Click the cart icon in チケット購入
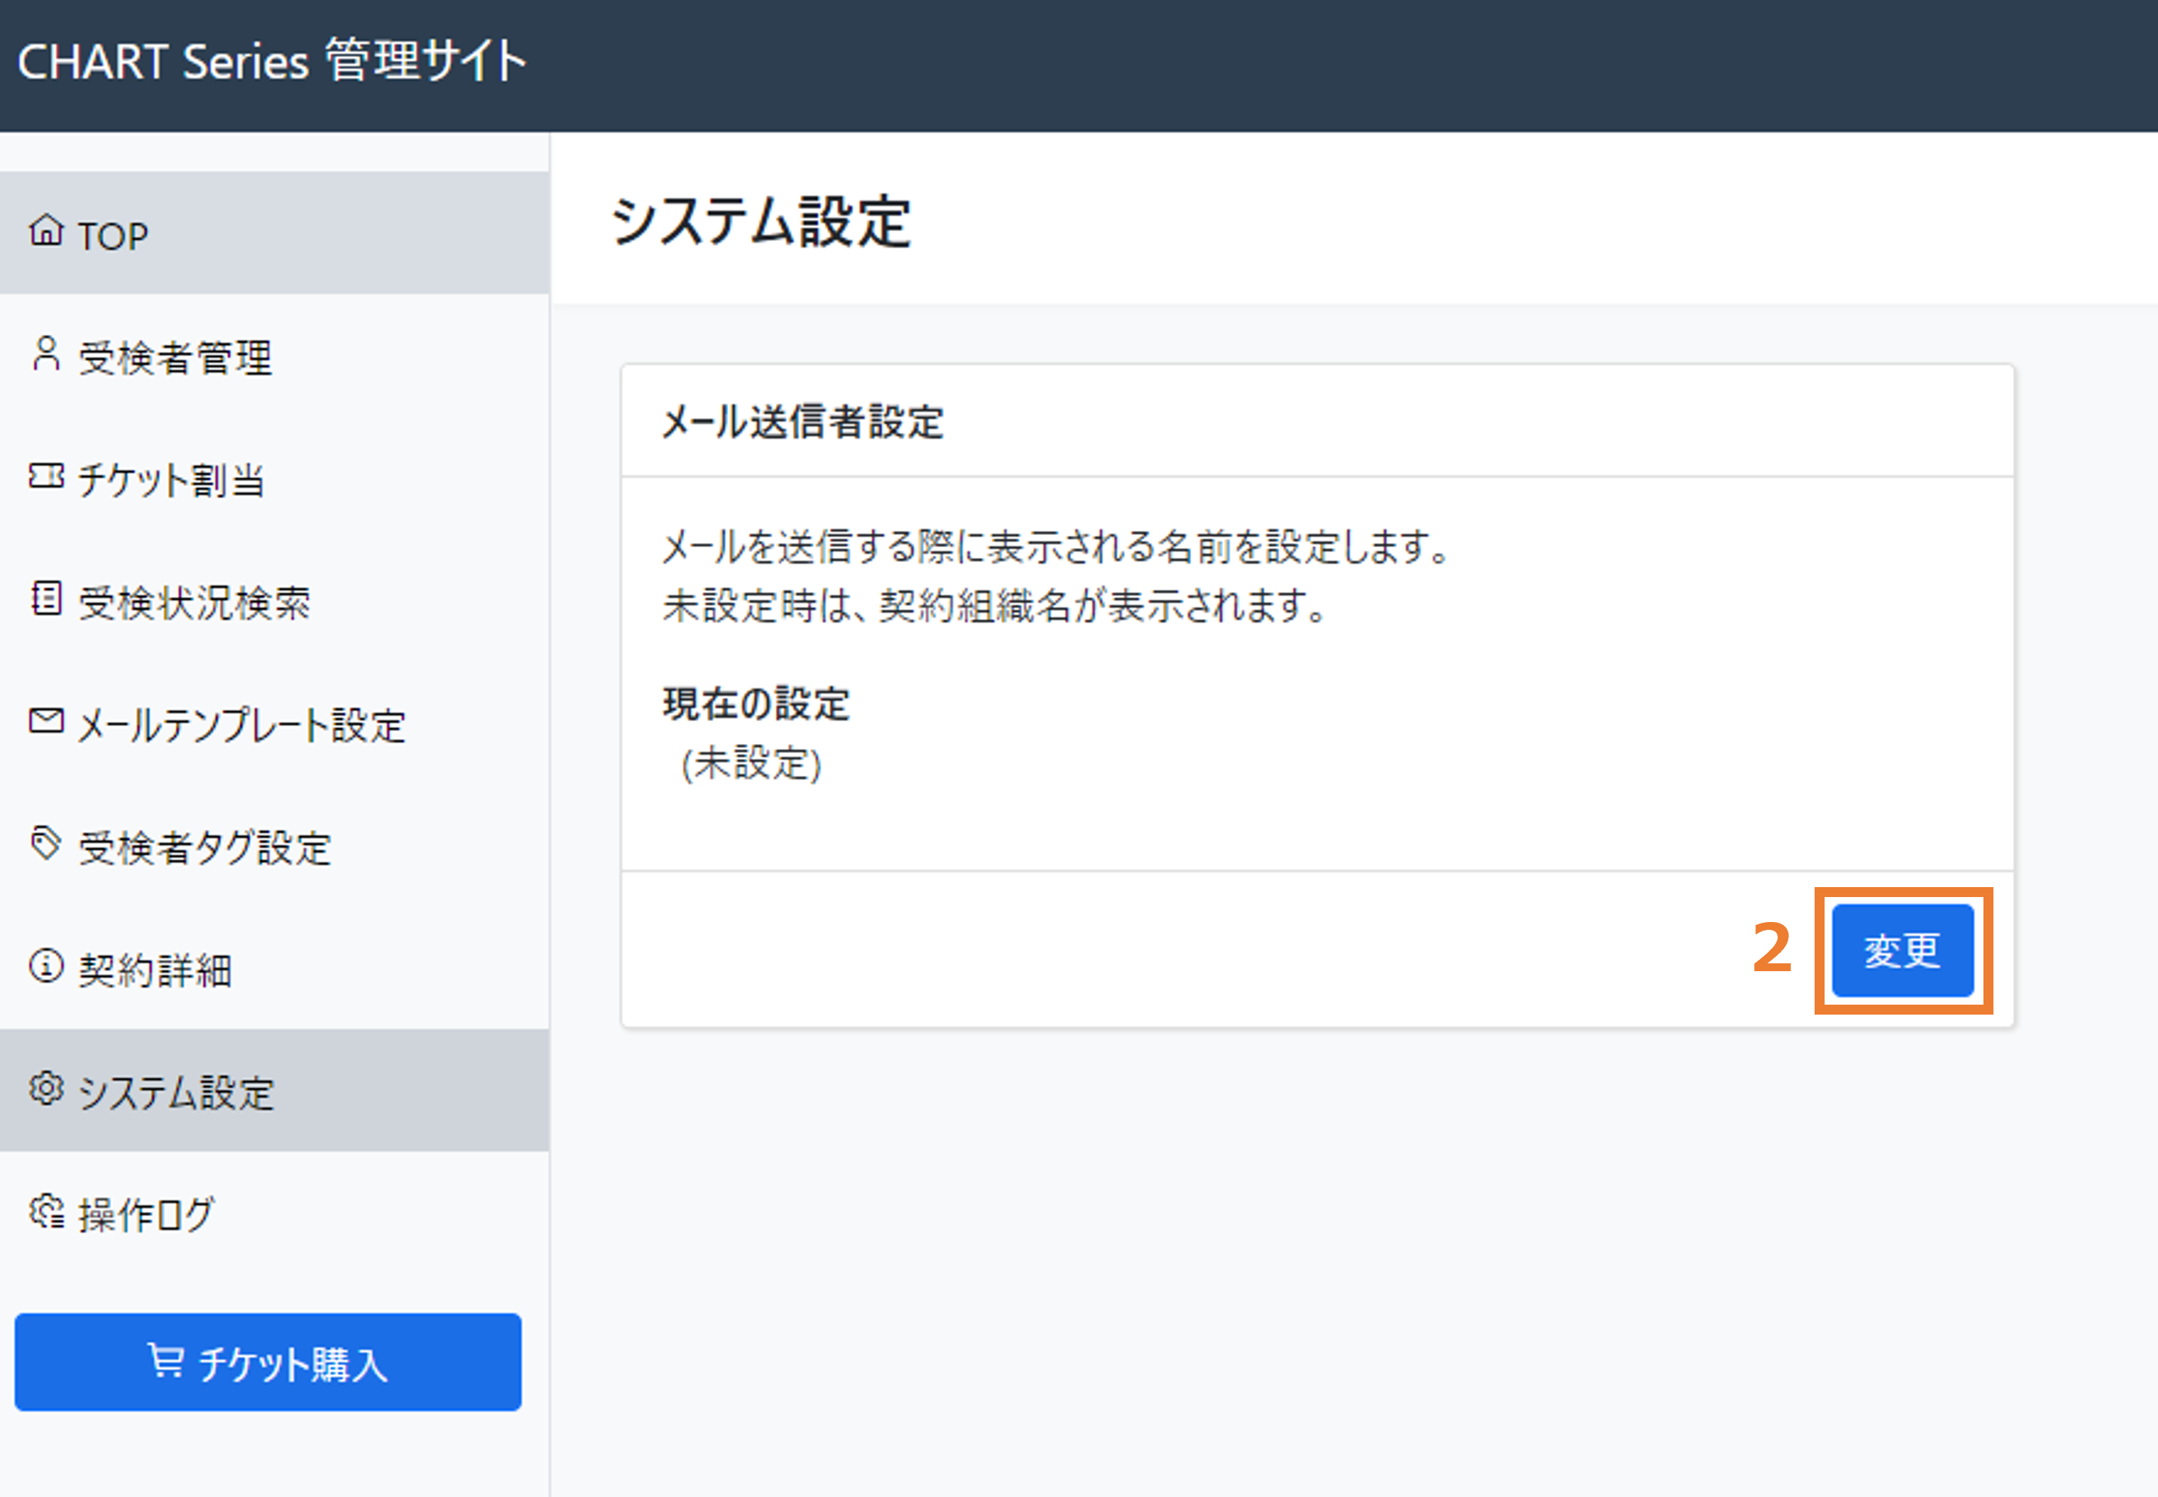Image resolution: width=2158 pixels, height=1497 pixels. [x=166, y=1360]
